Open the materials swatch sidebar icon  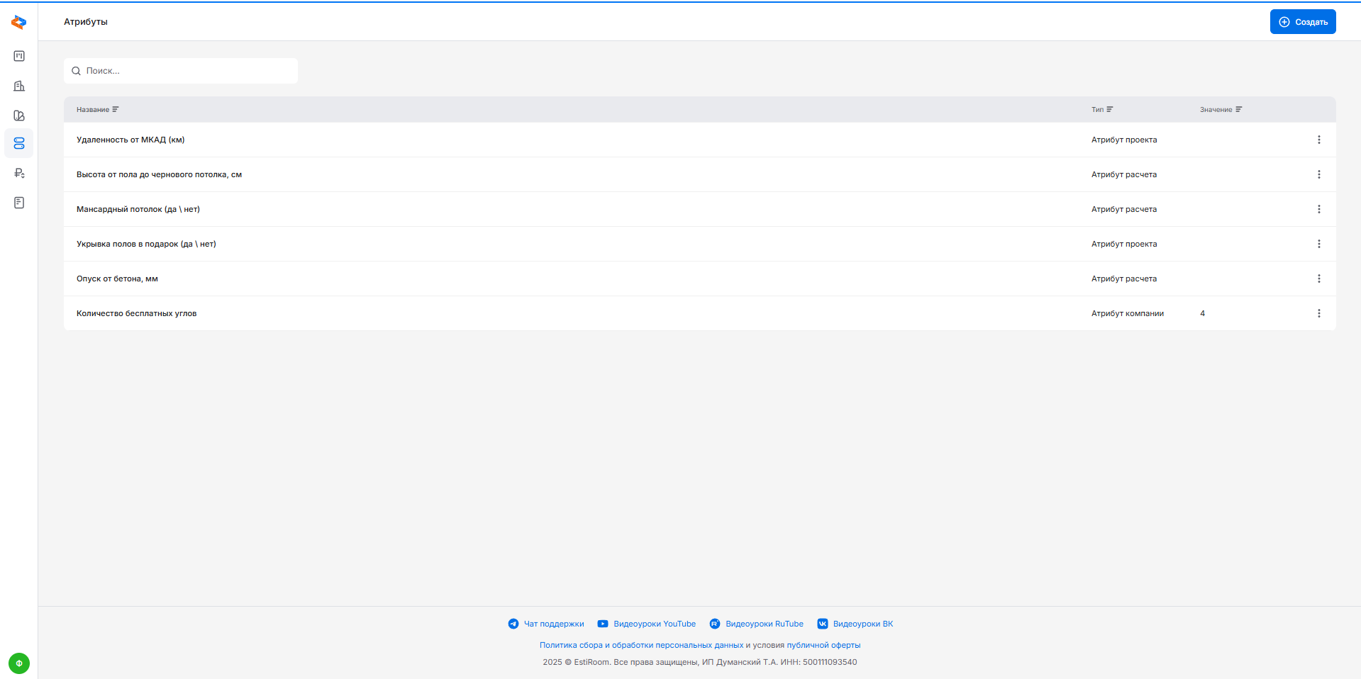(19, 116)
